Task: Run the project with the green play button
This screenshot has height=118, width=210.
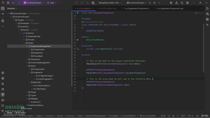Action: click(150, 3)
